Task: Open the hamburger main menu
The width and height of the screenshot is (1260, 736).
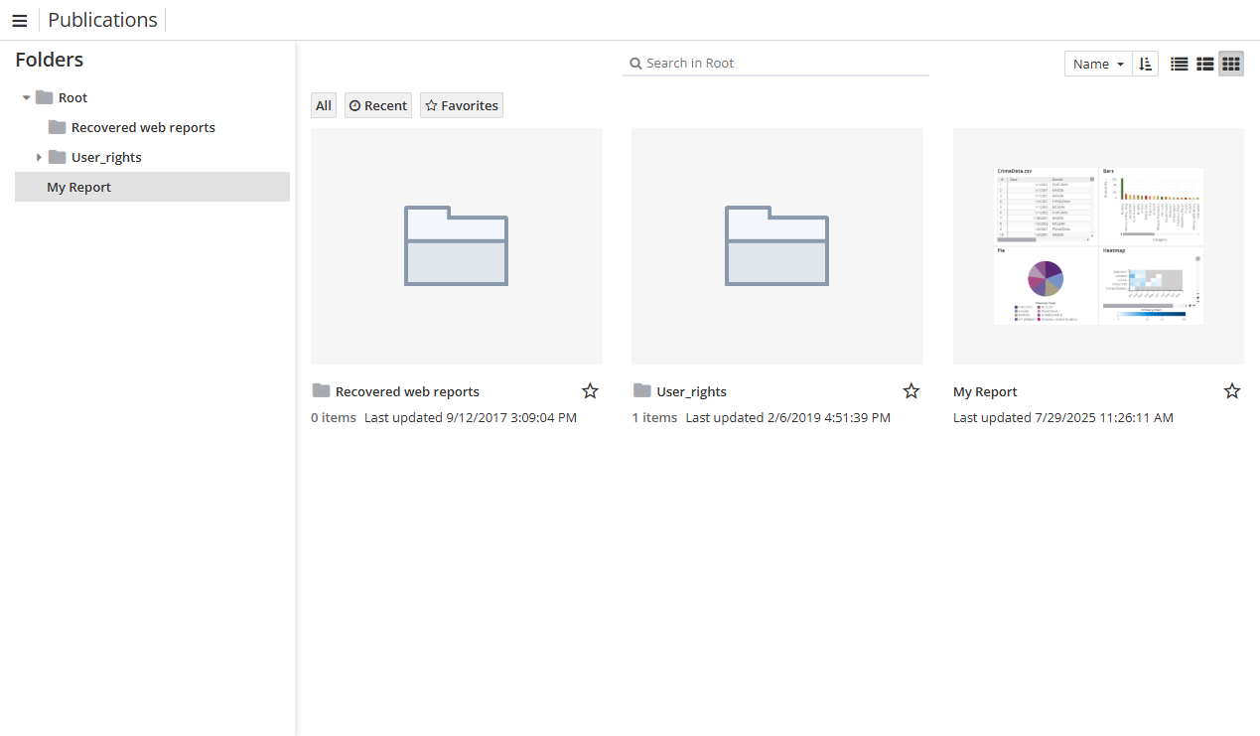Action: click(20, 20)
